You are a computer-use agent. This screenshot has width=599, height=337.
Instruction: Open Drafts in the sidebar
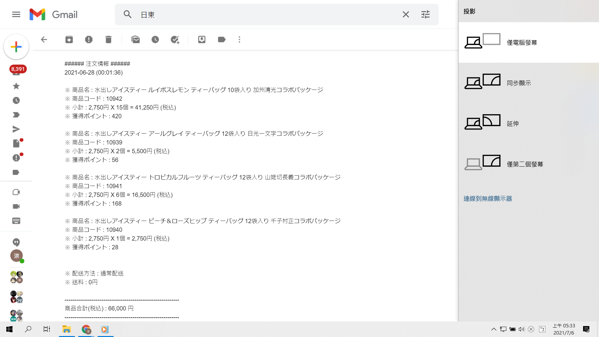pos(17,143)
